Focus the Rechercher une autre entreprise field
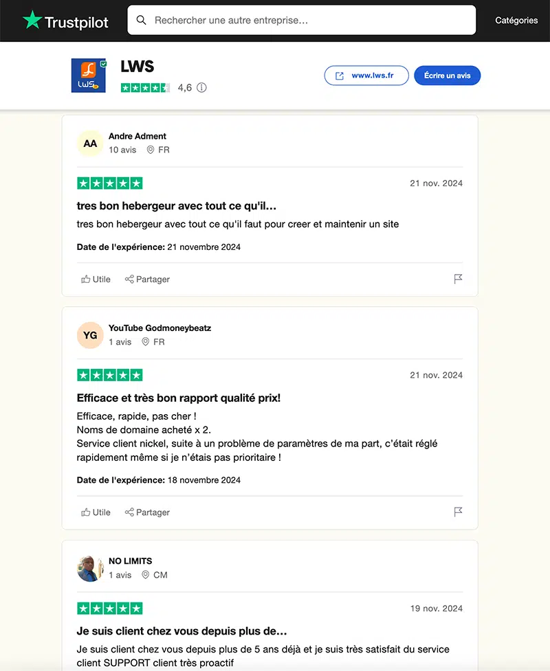This screenshot has width=550, height=671. (309, 20)
